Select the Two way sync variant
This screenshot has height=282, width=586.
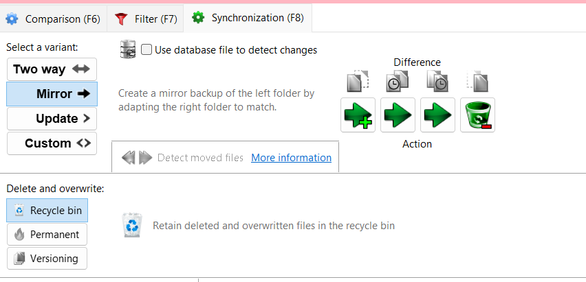[52, 69]
